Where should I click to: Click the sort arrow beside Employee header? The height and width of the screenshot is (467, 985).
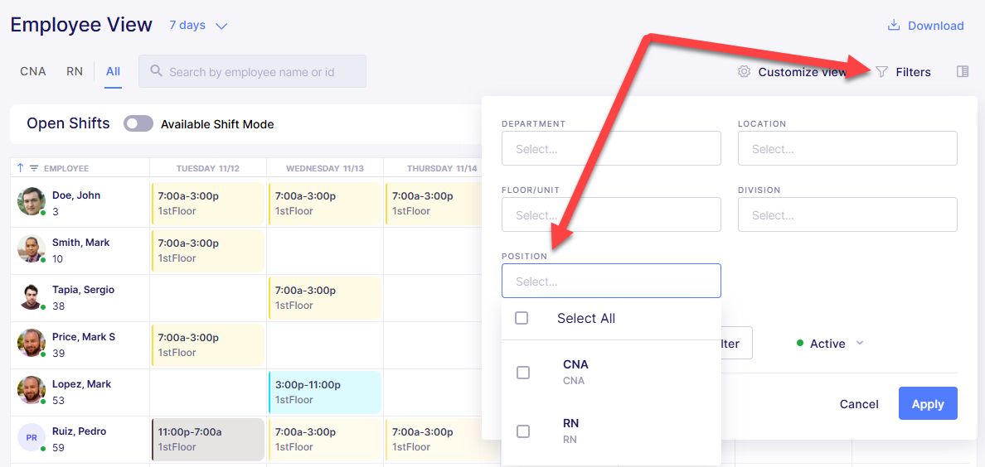tap(21, 167)
